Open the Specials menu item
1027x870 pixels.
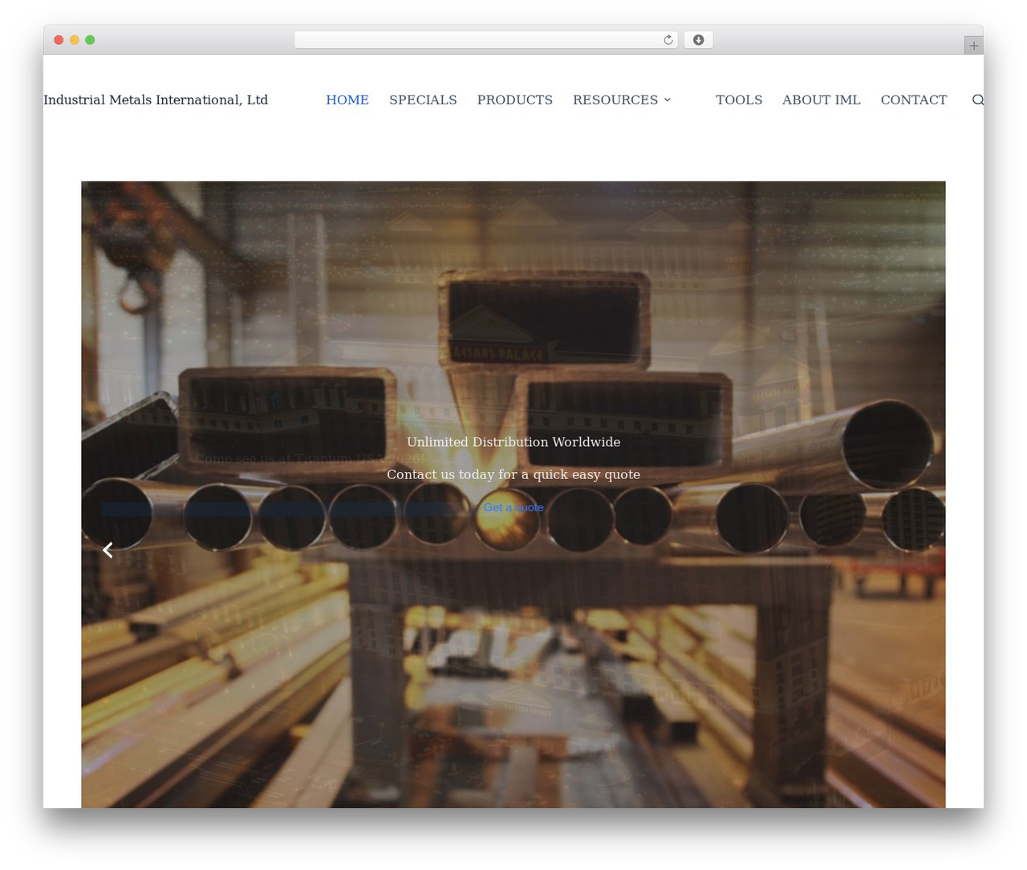tap(423, 100)
